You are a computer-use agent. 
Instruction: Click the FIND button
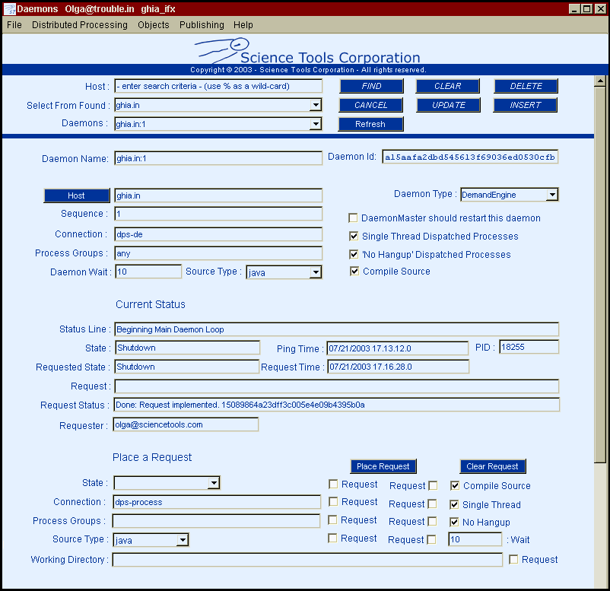click(371, 86)
